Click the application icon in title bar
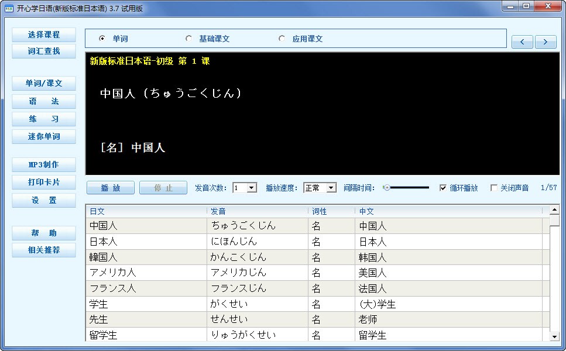 (9, 8)
